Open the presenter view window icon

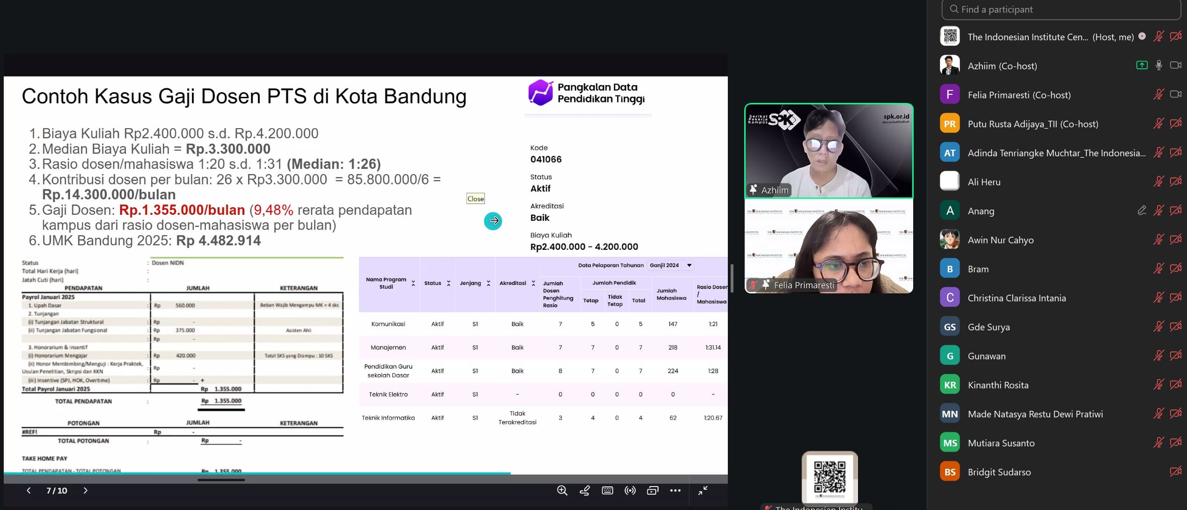pyautogui.click(x=652, y=490)
